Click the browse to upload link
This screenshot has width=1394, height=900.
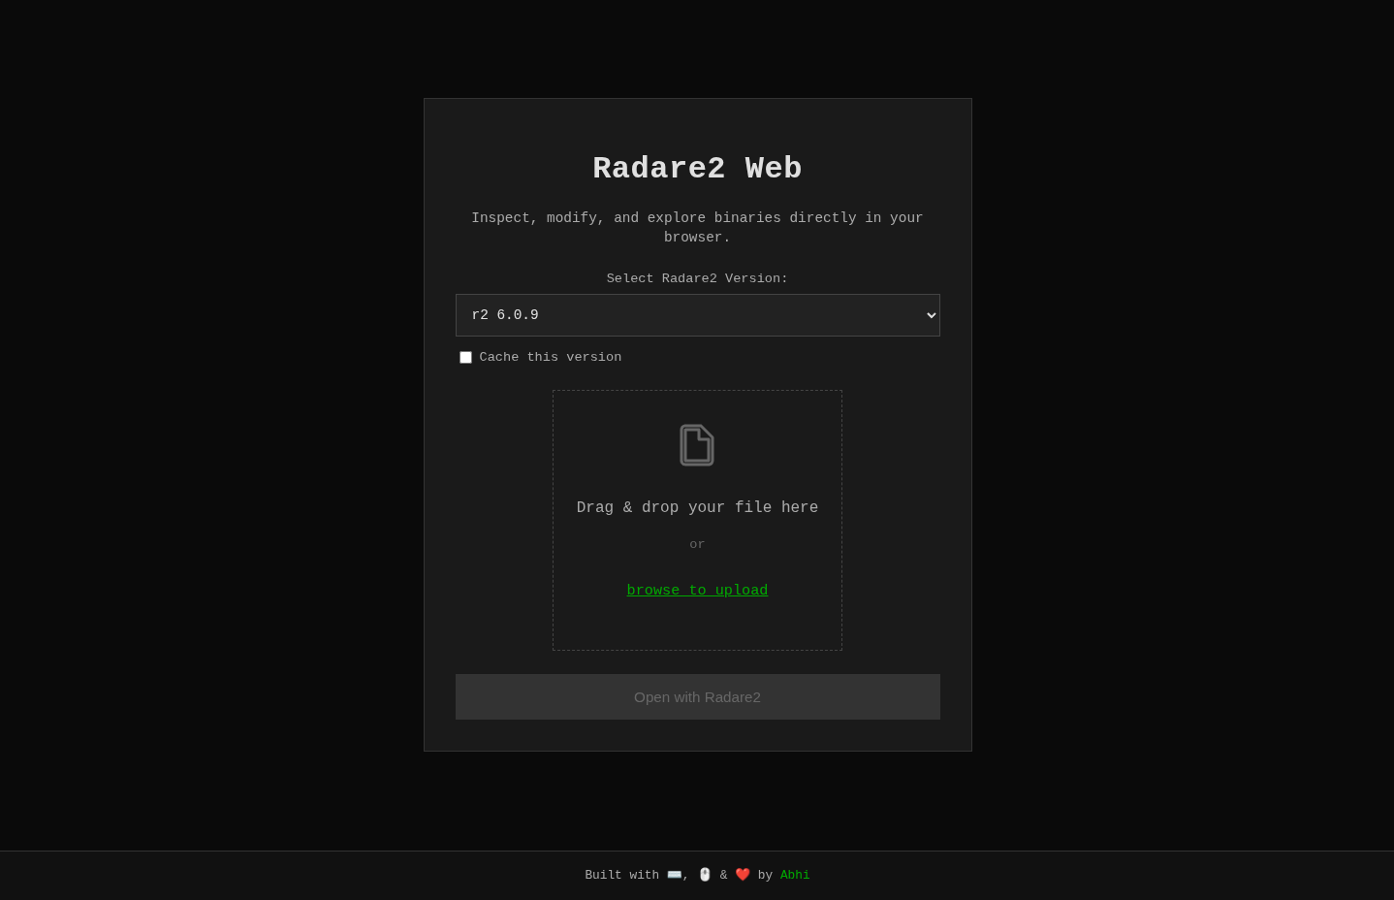tap(697, 591)
